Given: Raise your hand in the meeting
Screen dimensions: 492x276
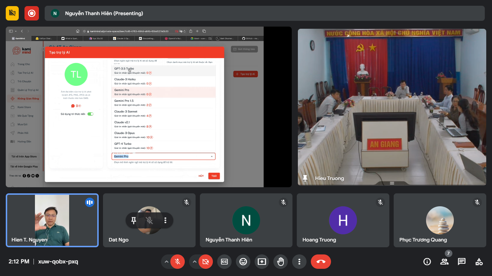Looking at the screenshot, I should tap(281, 262).
